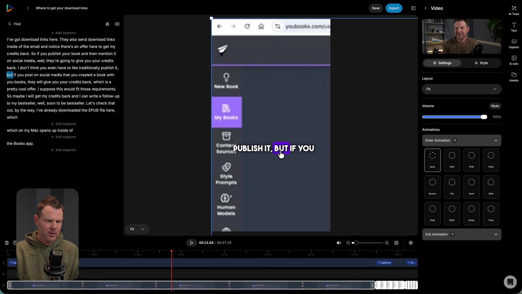Click the app logo in top-left

pyautogui.click(x=10, y=8)
